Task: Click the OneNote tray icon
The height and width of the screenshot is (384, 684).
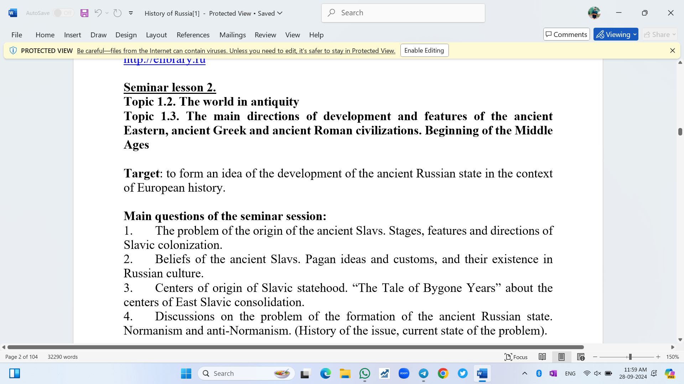Action: coord(553,373)
